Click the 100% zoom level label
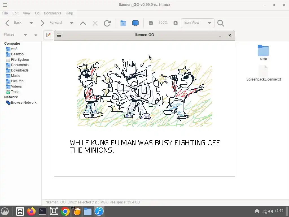Viewport: 289px width, 217px height. pyautogui.click(x=163, y=23)
